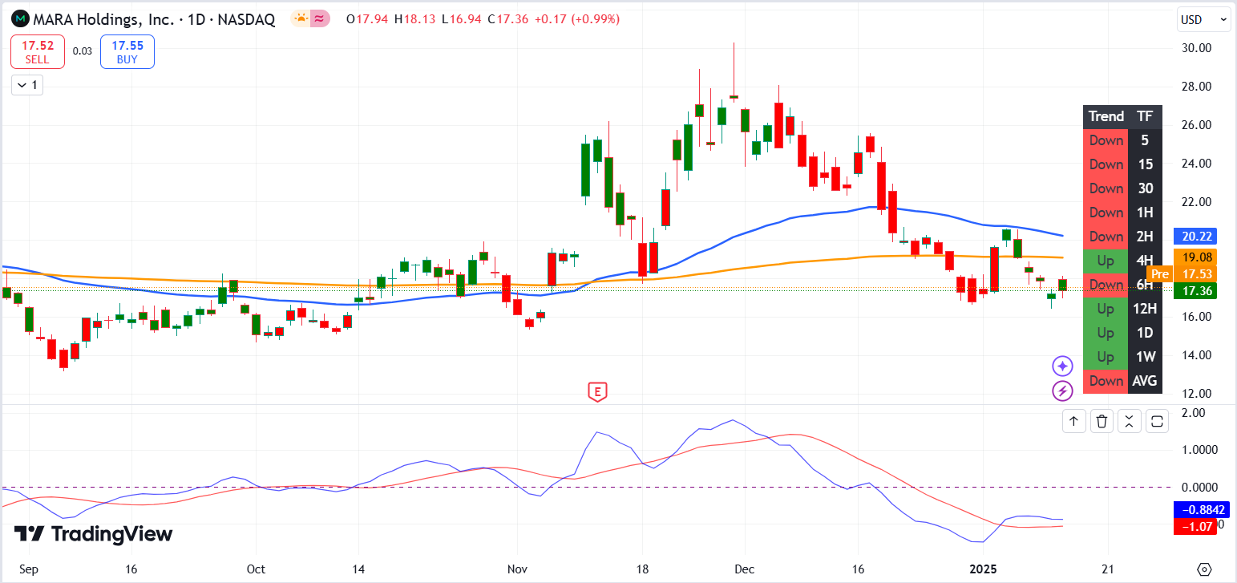Click the TradingView logo

click(x=93, y=534)
